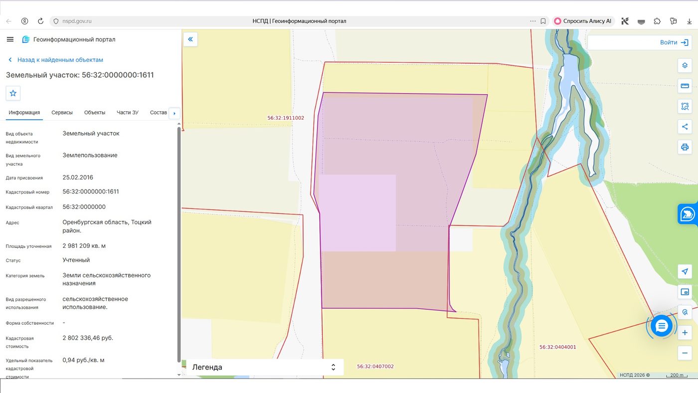Click the info panel vertical scrollbar

pyautogui.click(x=179, y=244)
